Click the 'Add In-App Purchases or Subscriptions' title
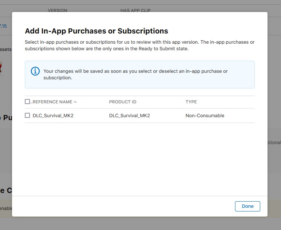This screenshot has width=281, height=230. coord(96,31)
